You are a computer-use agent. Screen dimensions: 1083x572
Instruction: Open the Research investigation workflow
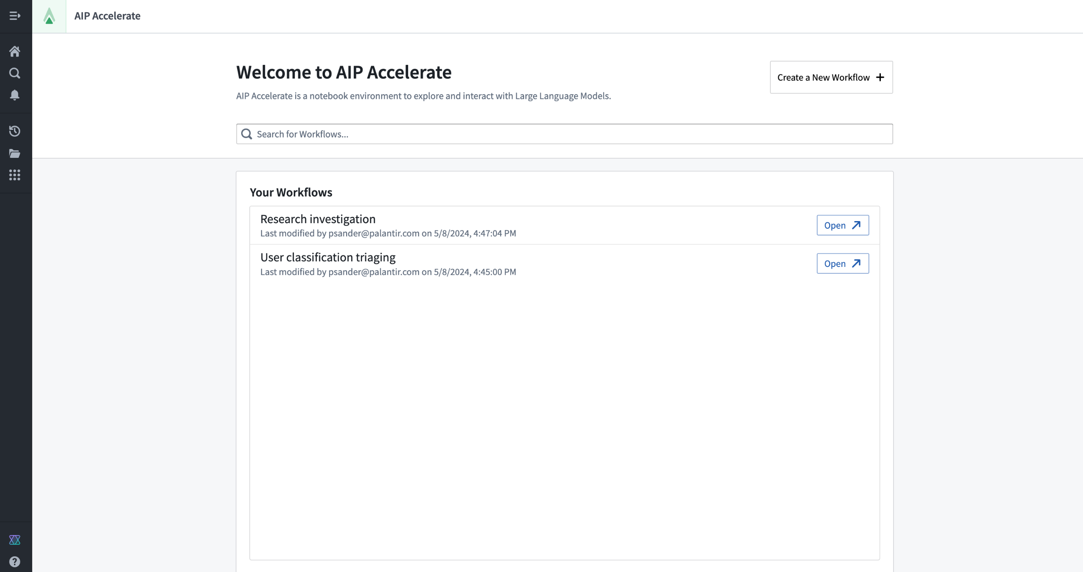tap(843, 225)
